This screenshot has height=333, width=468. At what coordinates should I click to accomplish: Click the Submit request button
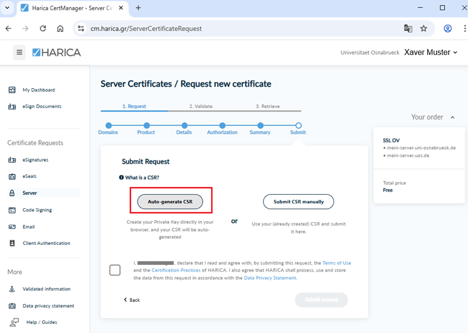[321, 300]
